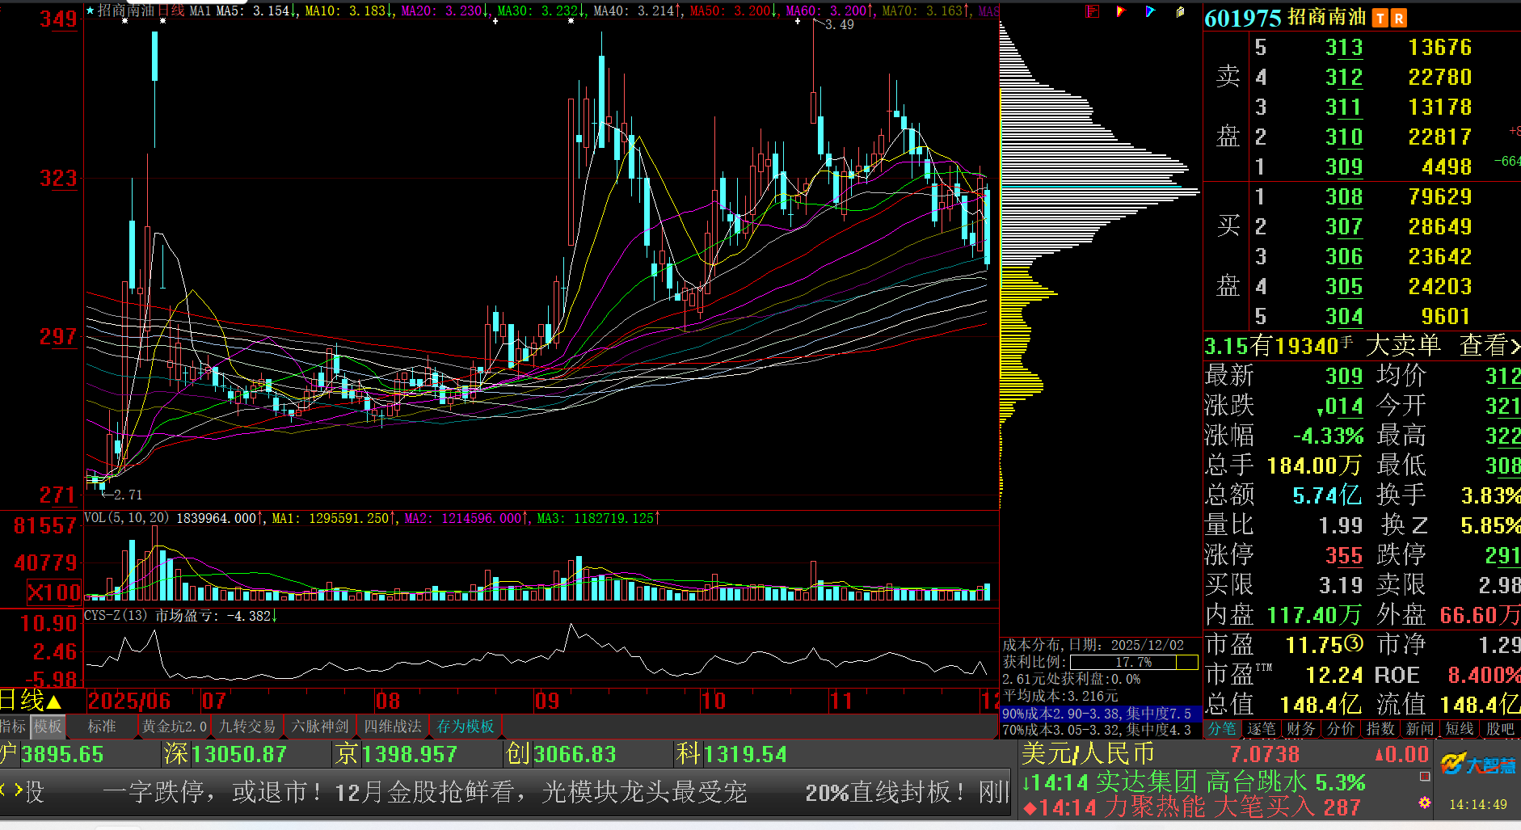Click buy level 5 price 304
Image resolution: width=1521 pixels, height=830 pixels.
[x=1344, y=316]
